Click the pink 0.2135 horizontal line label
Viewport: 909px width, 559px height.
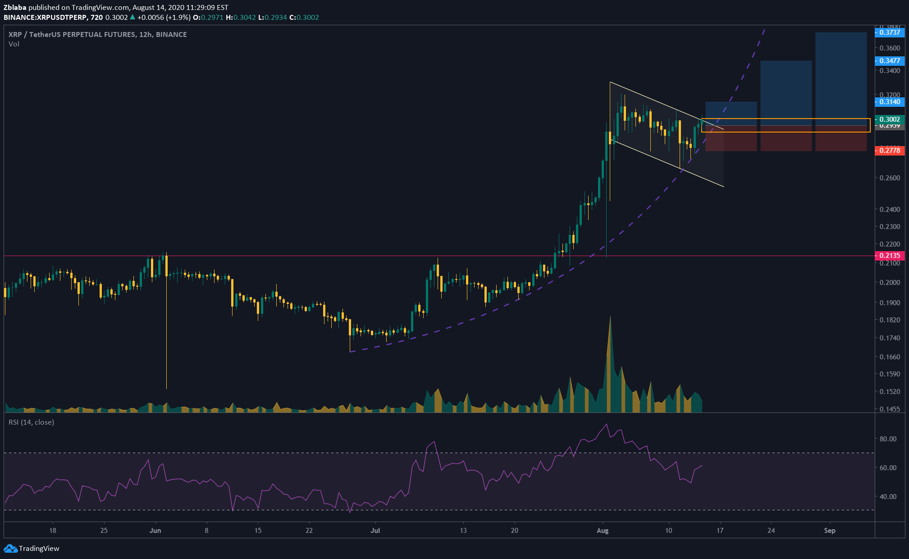click(889, 256)
